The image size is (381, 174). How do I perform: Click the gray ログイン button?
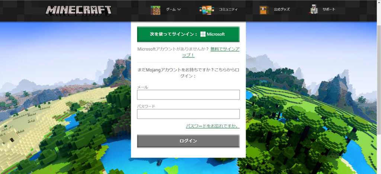click(188, 141)
